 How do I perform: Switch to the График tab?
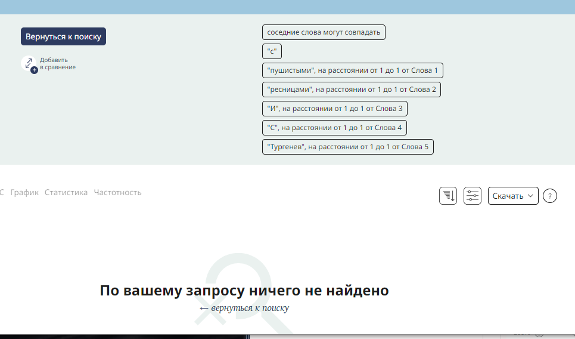(x=24, y=192)
